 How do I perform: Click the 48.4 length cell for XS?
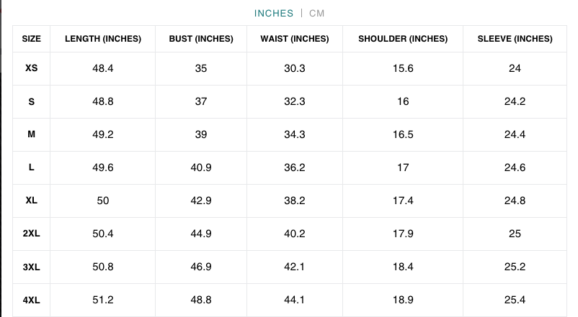(x=103, y=68)
